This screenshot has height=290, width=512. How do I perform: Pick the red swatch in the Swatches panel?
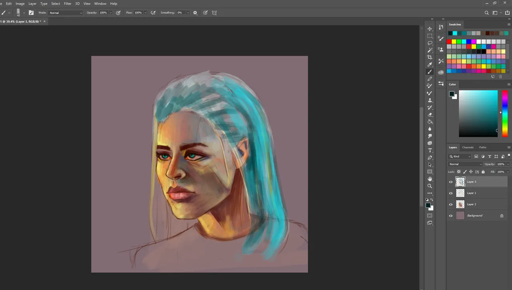click(449, 42)
